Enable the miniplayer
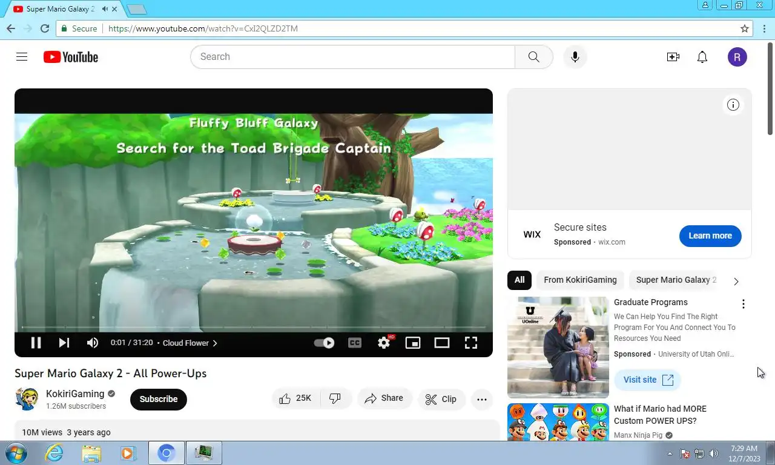Image resolution: width=775 pixels, height=465 pixels. [x=413, y=343]
